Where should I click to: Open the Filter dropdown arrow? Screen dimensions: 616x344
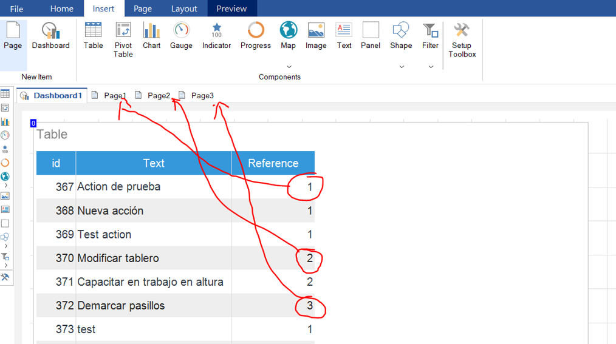click(431, 67)
